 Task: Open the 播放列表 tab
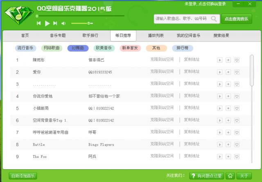click(156, 36)
